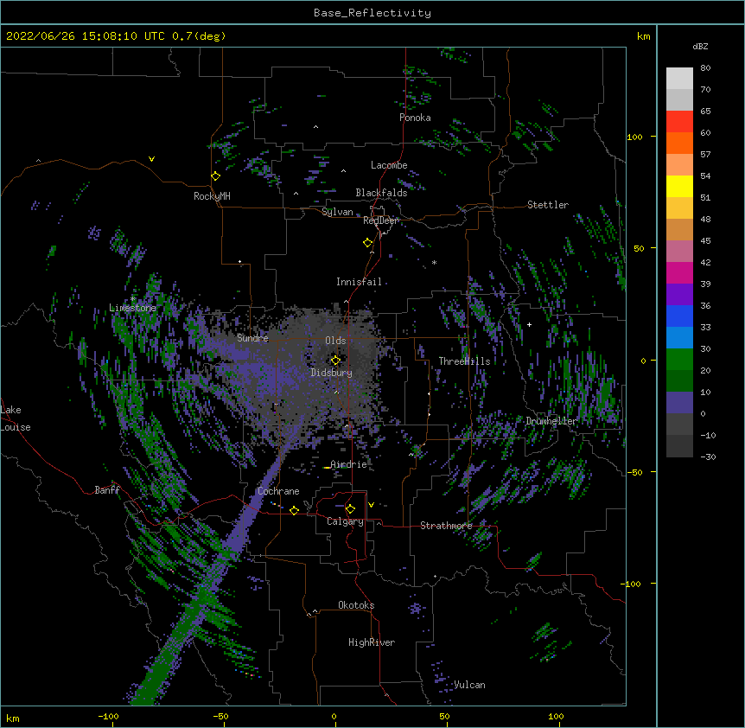Click the Airdrie city label

[x=348, y=464]
